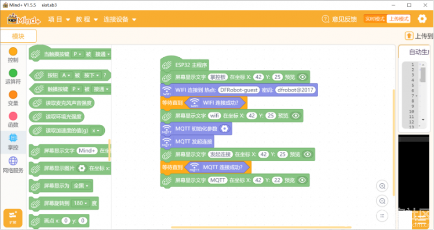This screenshot has width=434, height=230.
Task: Edit password dfrobot@2017 field
Action: 296,90
